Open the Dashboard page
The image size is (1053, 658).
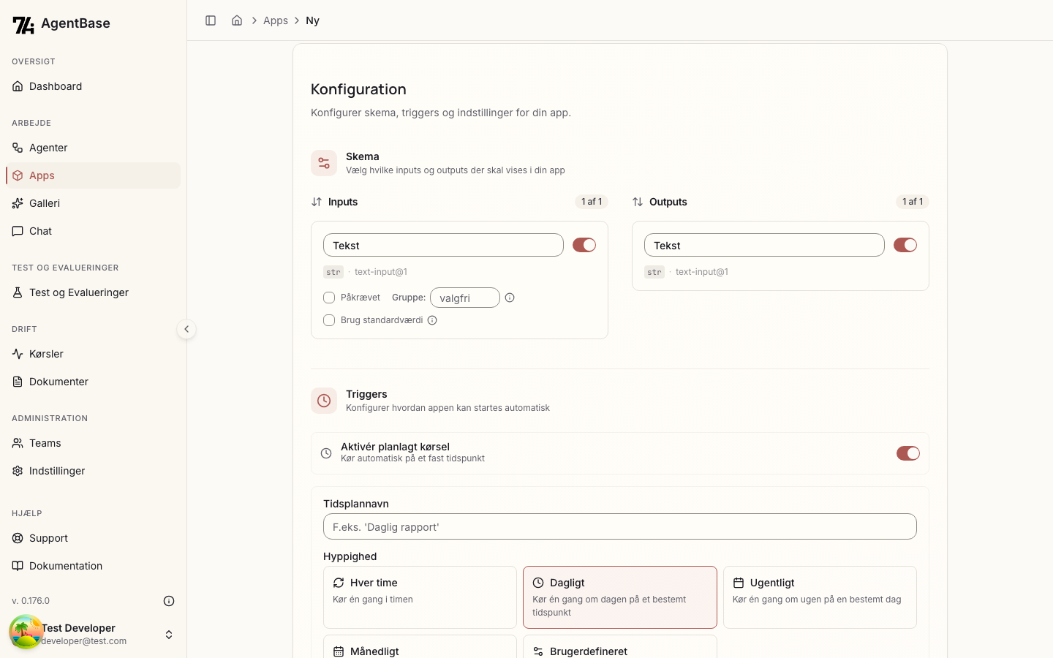point(93,86)
